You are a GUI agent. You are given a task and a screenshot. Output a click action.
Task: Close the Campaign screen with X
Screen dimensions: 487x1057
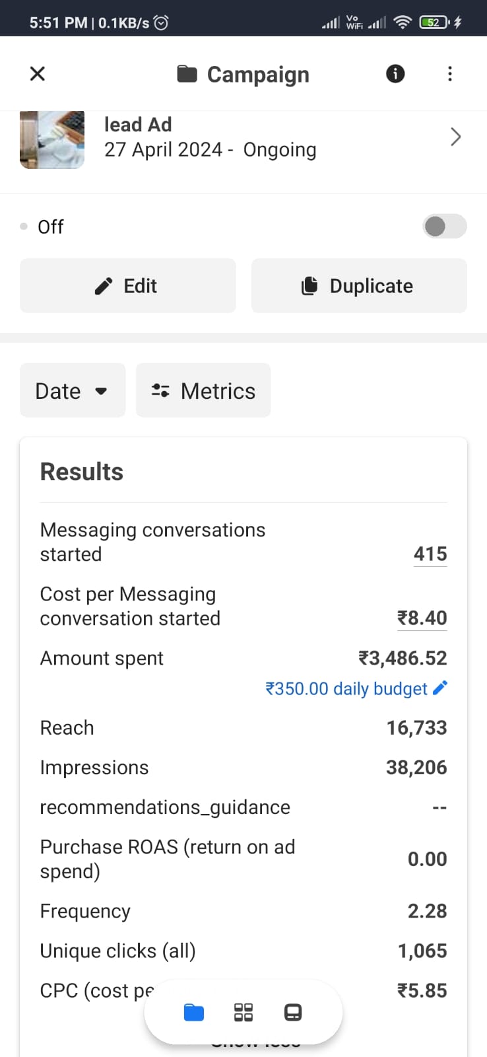pos(38,73)
